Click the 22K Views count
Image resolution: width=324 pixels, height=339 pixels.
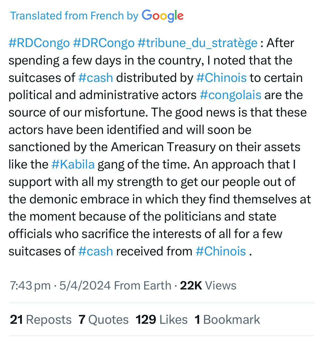pos(208,286)
